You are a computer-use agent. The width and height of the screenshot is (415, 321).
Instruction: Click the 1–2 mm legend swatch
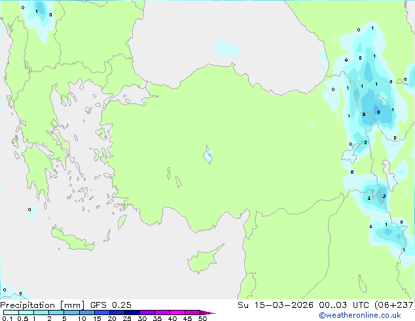point(41,312)
